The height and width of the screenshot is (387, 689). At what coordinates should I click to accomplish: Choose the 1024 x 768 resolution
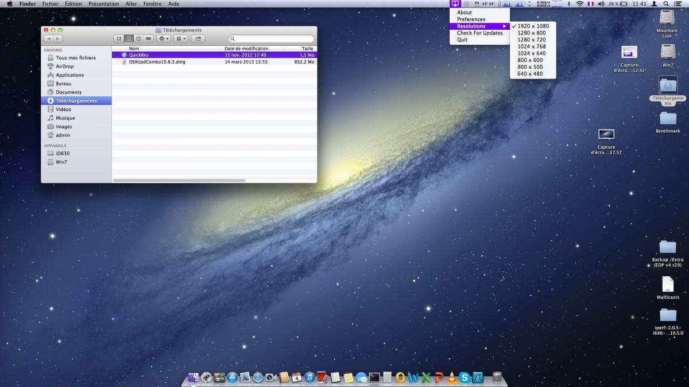point(531,46)
